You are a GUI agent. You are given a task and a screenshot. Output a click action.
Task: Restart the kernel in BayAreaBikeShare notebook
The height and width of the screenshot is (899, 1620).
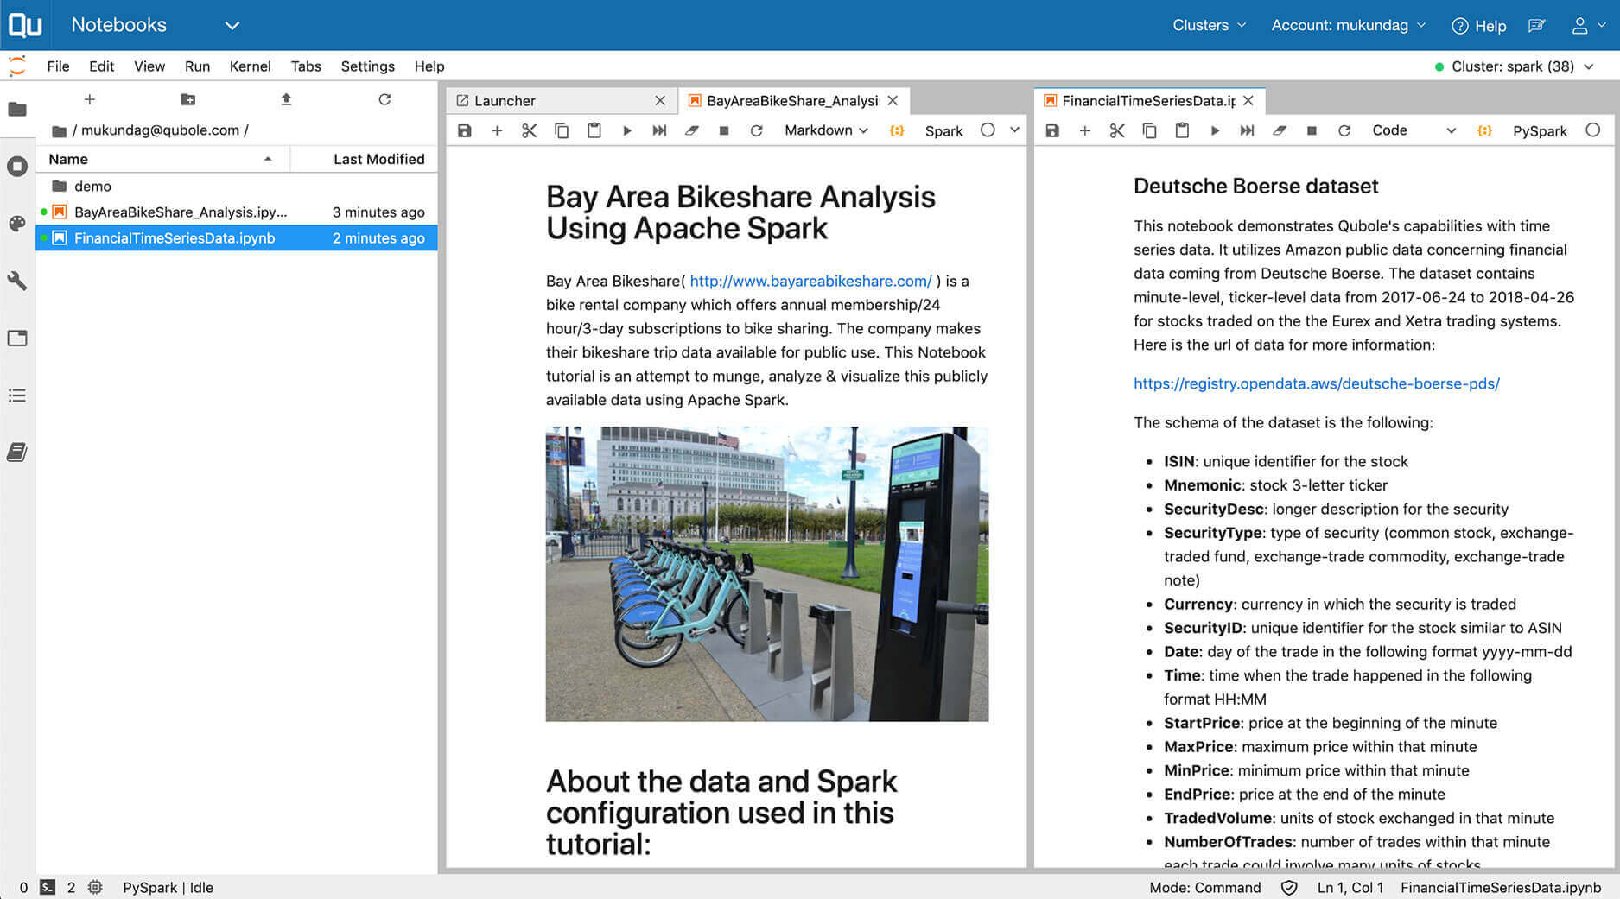[x=756, y=130]
